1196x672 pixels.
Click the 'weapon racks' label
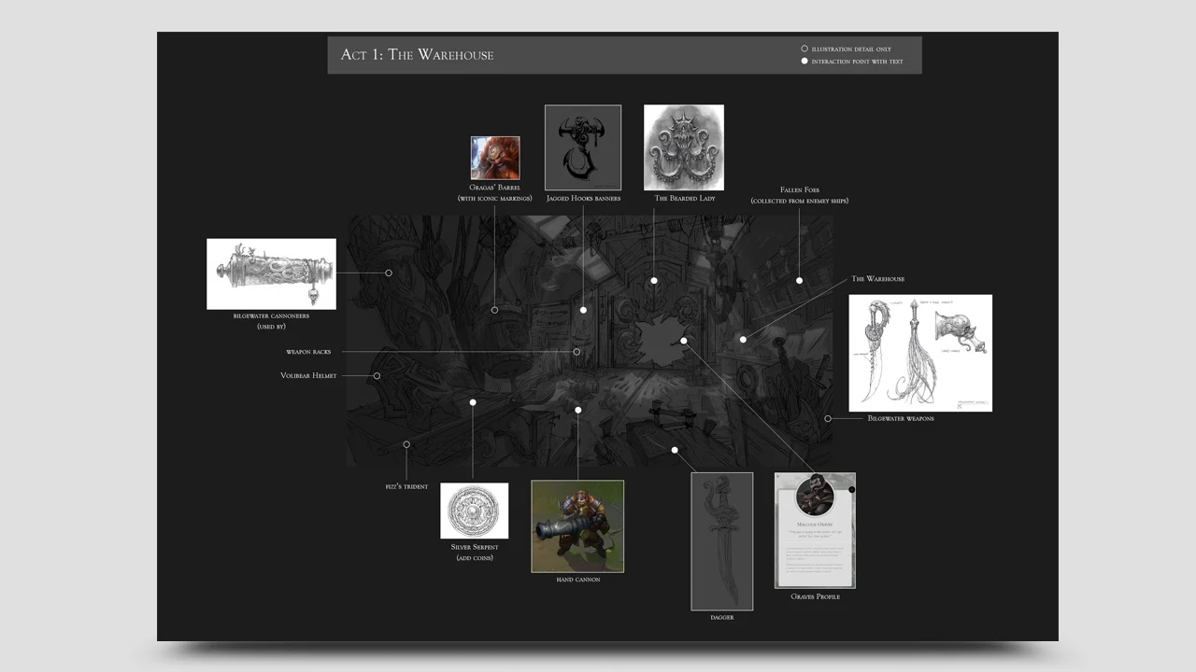[x=308, y=352]
